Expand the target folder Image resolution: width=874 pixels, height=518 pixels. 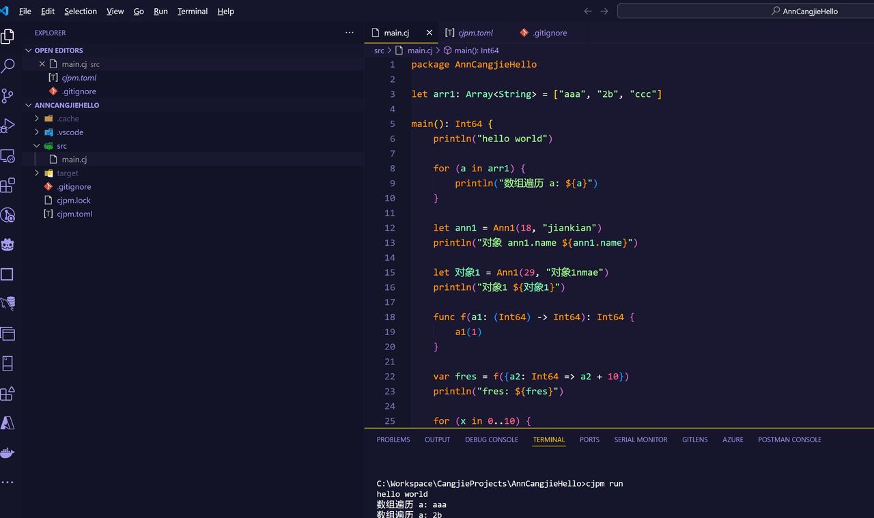click(x=67, y=173)
